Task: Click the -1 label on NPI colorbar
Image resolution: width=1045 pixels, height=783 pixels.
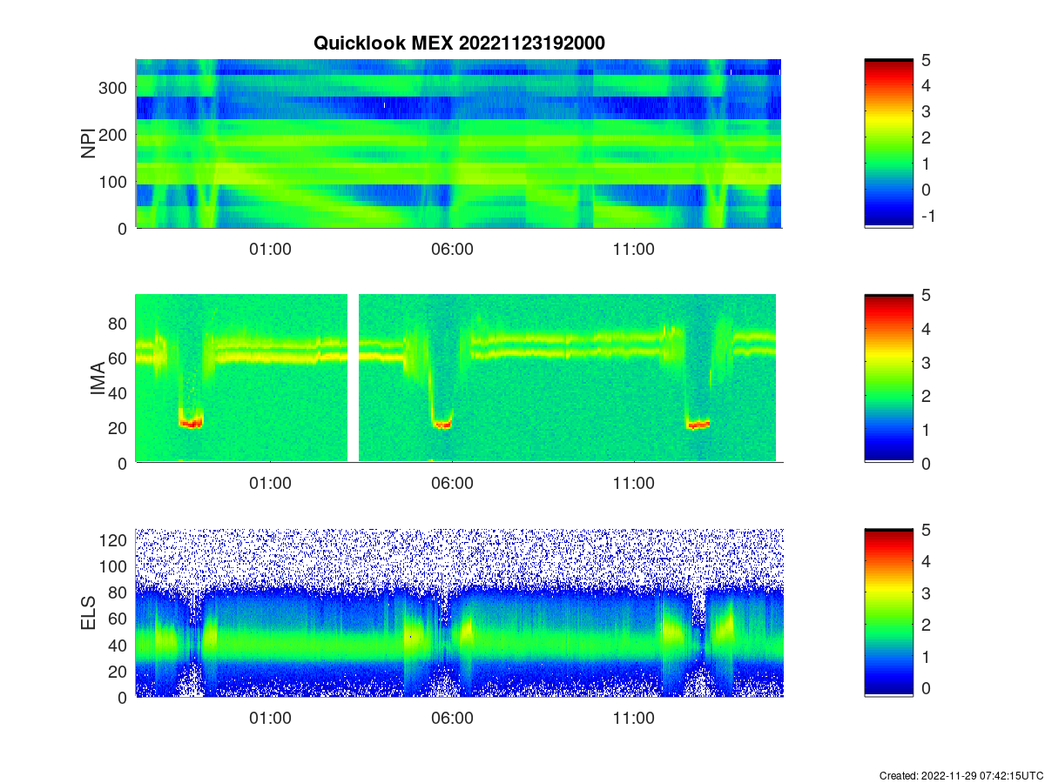Action: (x=927, y=216)
